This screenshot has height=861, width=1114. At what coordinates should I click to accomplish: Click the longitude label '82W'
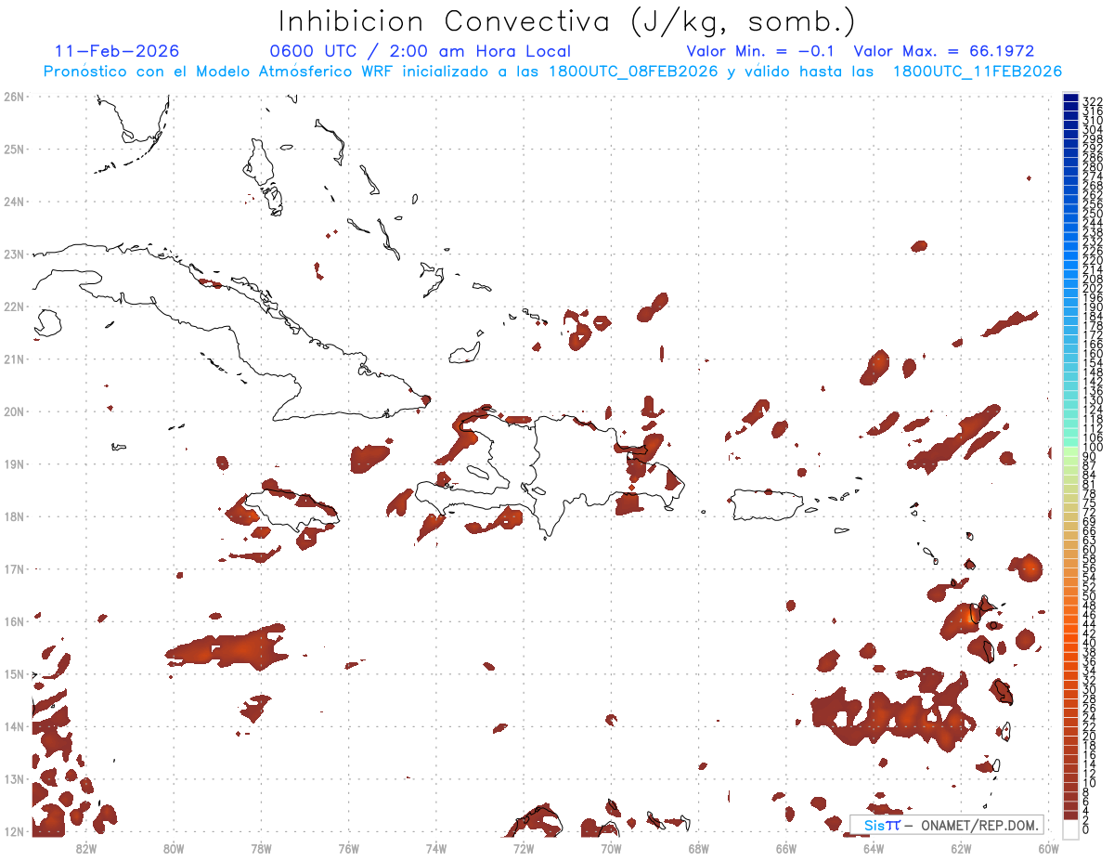(86, 847)
